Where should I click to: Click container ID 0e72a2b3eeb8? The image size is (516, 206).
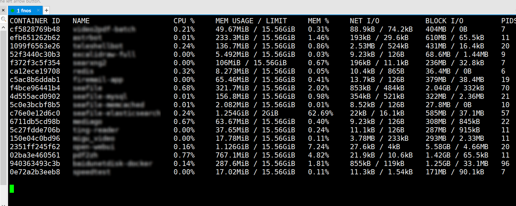point(35,172)
